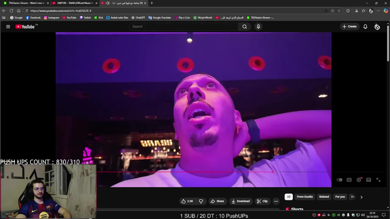The image size is (390, 219).
Task: Open WeightWorld bookmark
Action: coord(203,18)
